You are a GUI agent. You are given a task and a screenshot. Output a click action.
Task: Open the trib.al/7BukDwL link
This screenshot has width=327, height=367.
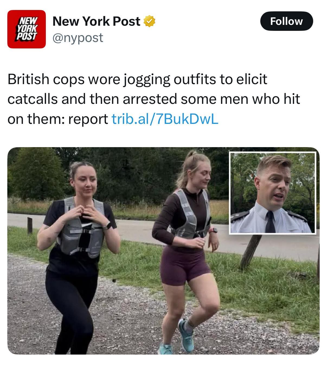pos(165,119)
